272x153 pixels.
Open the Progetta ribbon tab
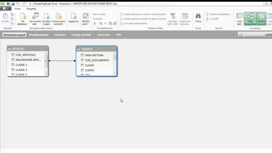click(x=31, y=8)
